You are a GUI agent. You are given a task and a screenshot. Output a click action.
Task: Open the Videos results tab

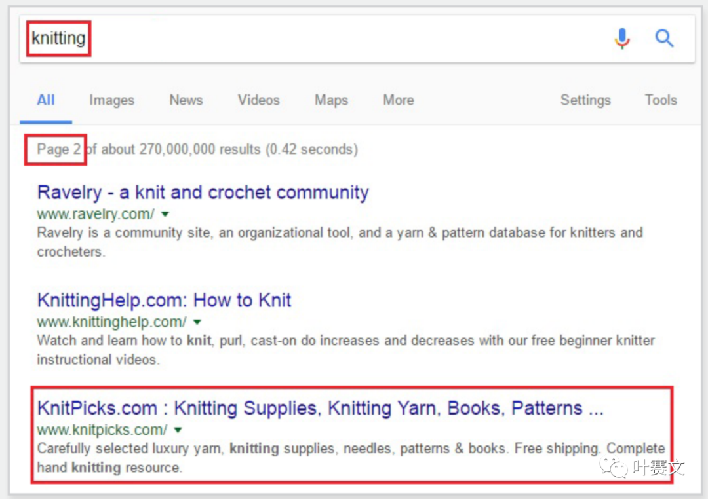[258, 100]
